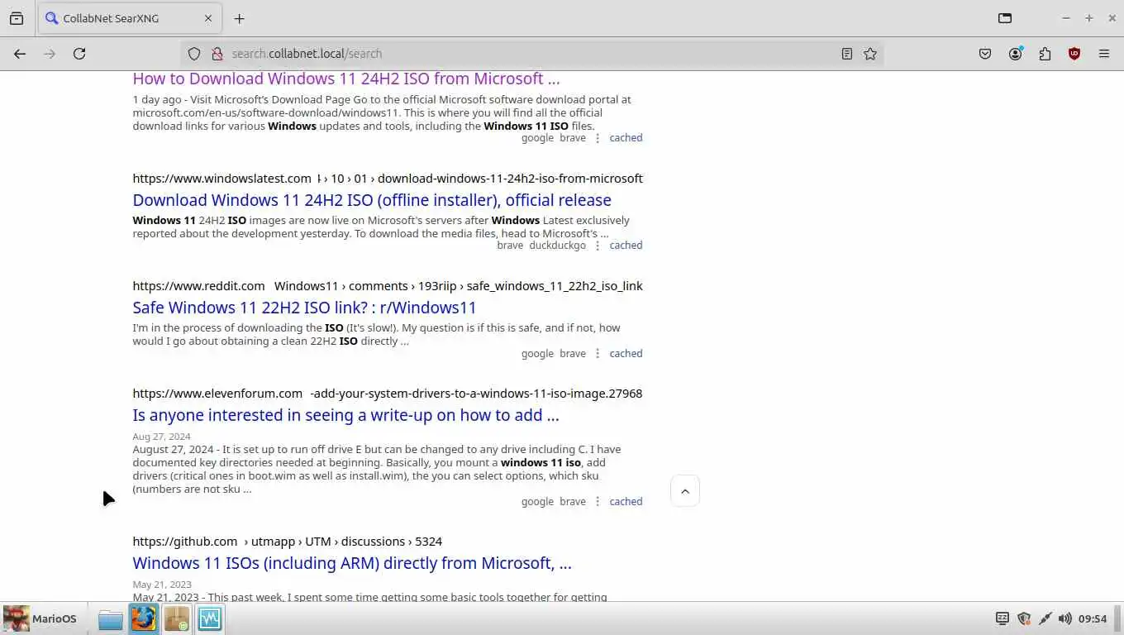The width and height of the screenshot is (1124, 635).
Task: Click the network connection tray icon
Action: [x=1045, y=618]
